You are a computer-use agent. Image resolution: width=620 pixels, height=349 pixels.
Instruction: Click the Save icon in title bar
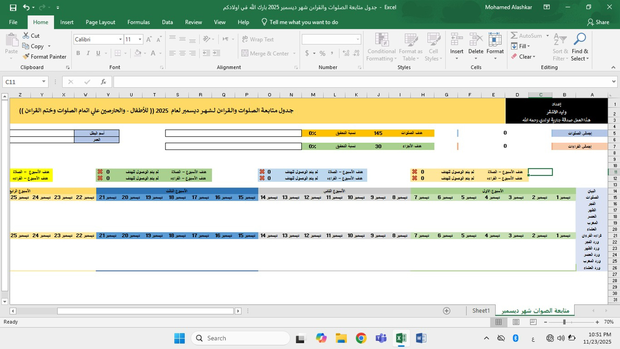(13, 7)
